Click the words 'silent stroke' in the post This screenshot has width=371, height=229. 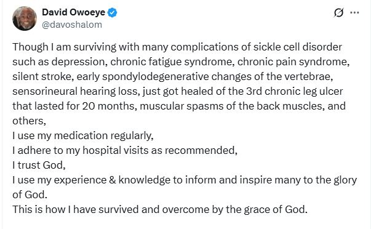click(43, 77)
